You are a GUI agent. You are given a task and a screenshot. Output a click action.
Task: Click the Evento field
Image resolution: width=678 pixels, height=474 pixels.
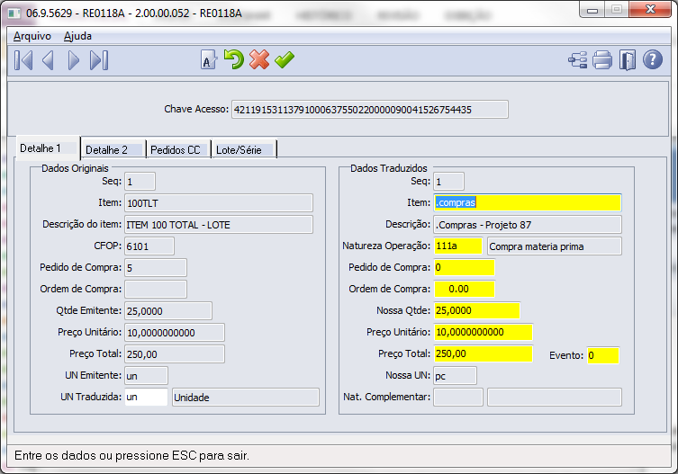click(603, 355)
